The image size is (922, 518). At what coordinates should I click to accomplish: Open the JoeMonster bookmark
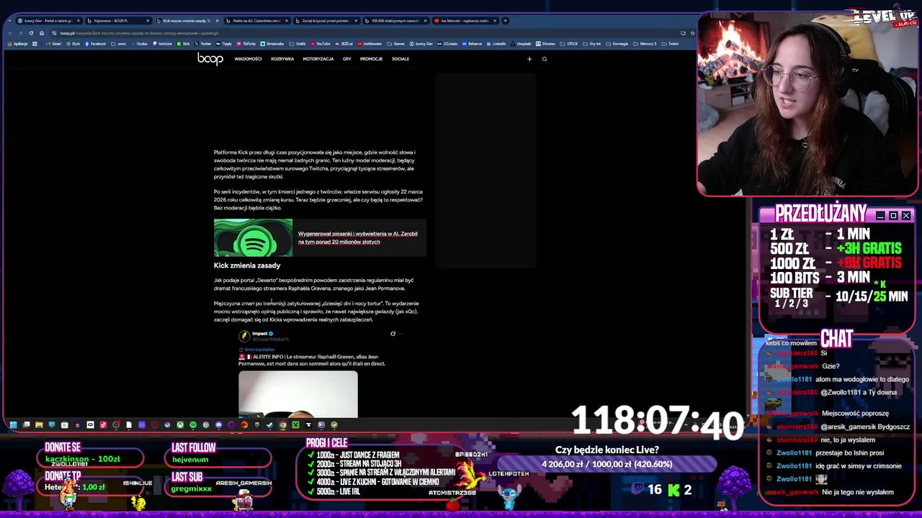pyautogui.click(x=370, y=44)
